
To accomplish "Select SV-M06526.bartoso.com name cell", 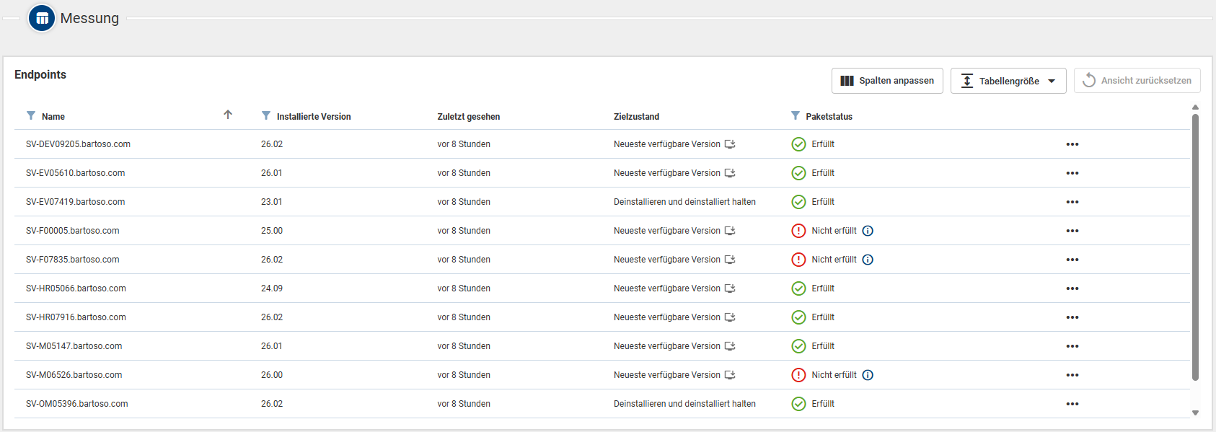I will tap(74, 375).
